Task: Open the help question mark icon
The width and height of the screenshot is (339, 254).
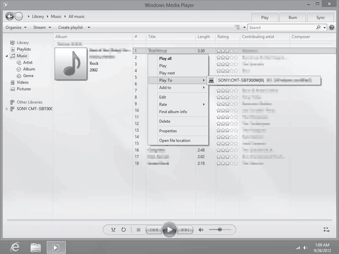Action: click(331, 27)
